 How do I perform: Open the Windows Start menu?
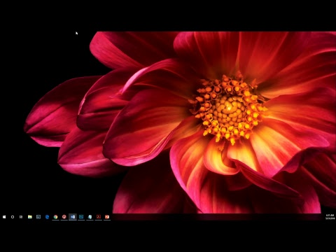coord(4,217)
